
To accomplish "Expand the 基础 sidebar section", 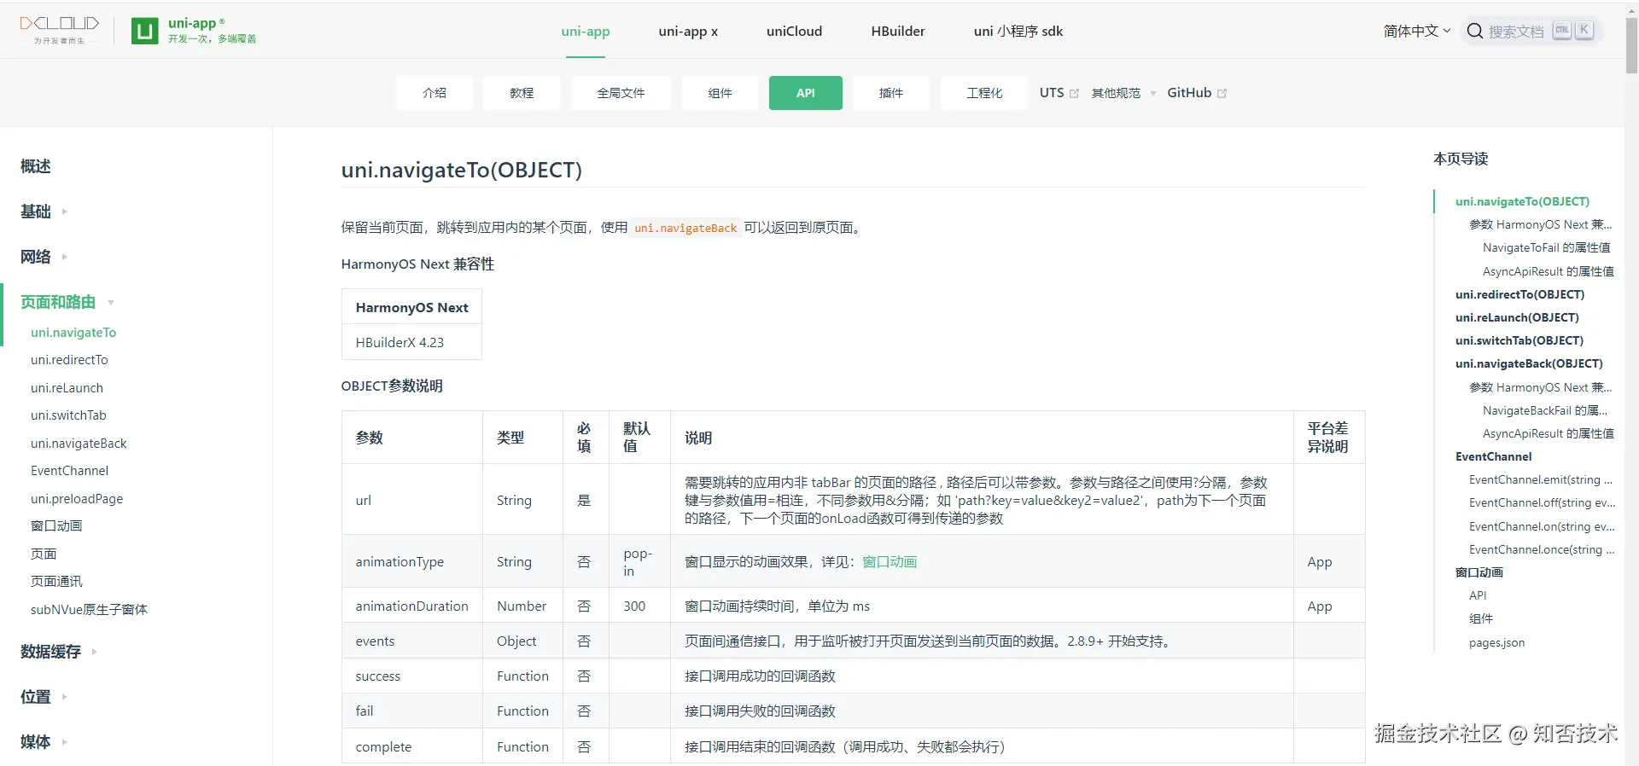I will coord(44,212).
